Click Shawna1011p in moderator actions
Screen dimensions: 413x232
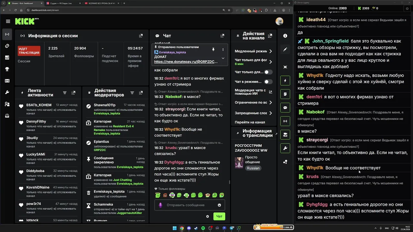click(x=105, y=105)
